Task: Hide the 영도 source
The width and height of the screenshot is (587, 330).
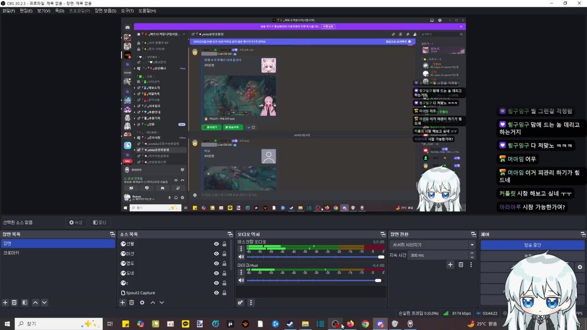Action: click(216, 264)
